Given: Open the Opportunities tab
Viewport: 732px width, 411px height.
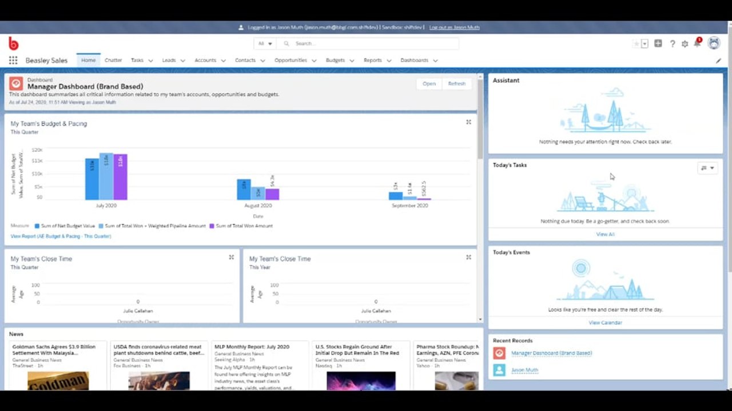Looking at the screenshot, I should 291,61.
